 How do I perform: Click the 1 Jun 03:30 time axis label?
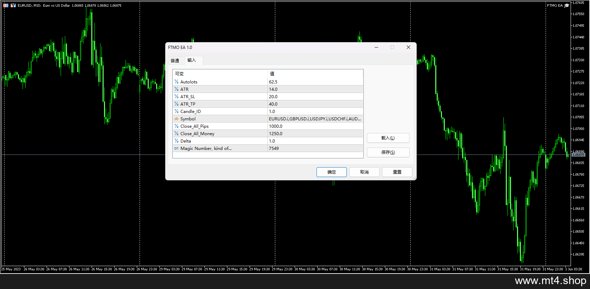[x=574, y=269]
